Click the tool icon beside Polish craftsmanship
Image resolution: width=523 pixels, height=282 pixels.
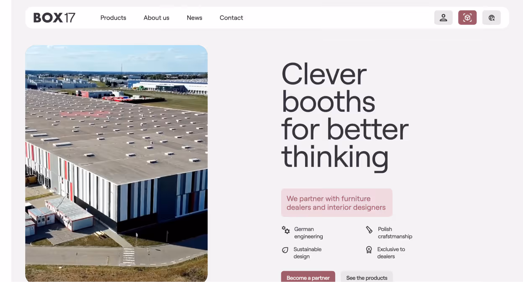pyautogui.click(x=369, y=230)
